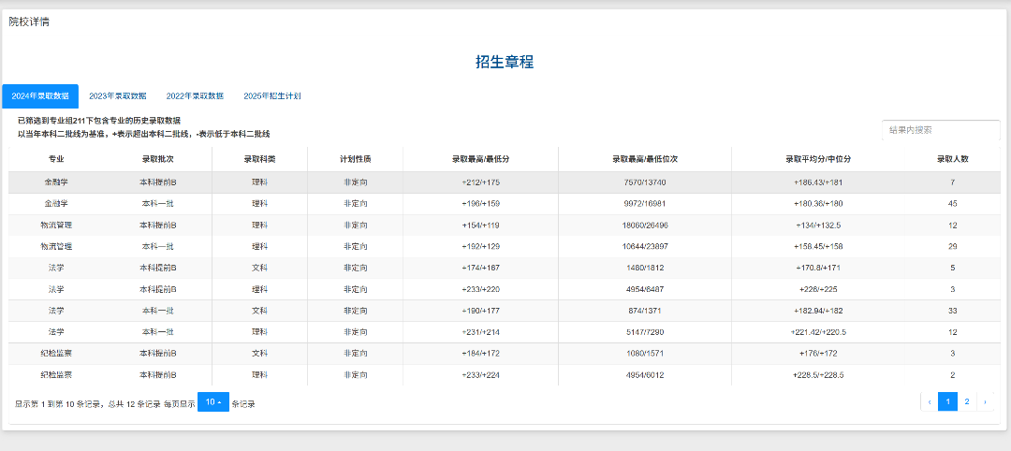Select the 1080/1571 rank cell
The width and height of the screenshot is (1011, 451).
(645, 353)
